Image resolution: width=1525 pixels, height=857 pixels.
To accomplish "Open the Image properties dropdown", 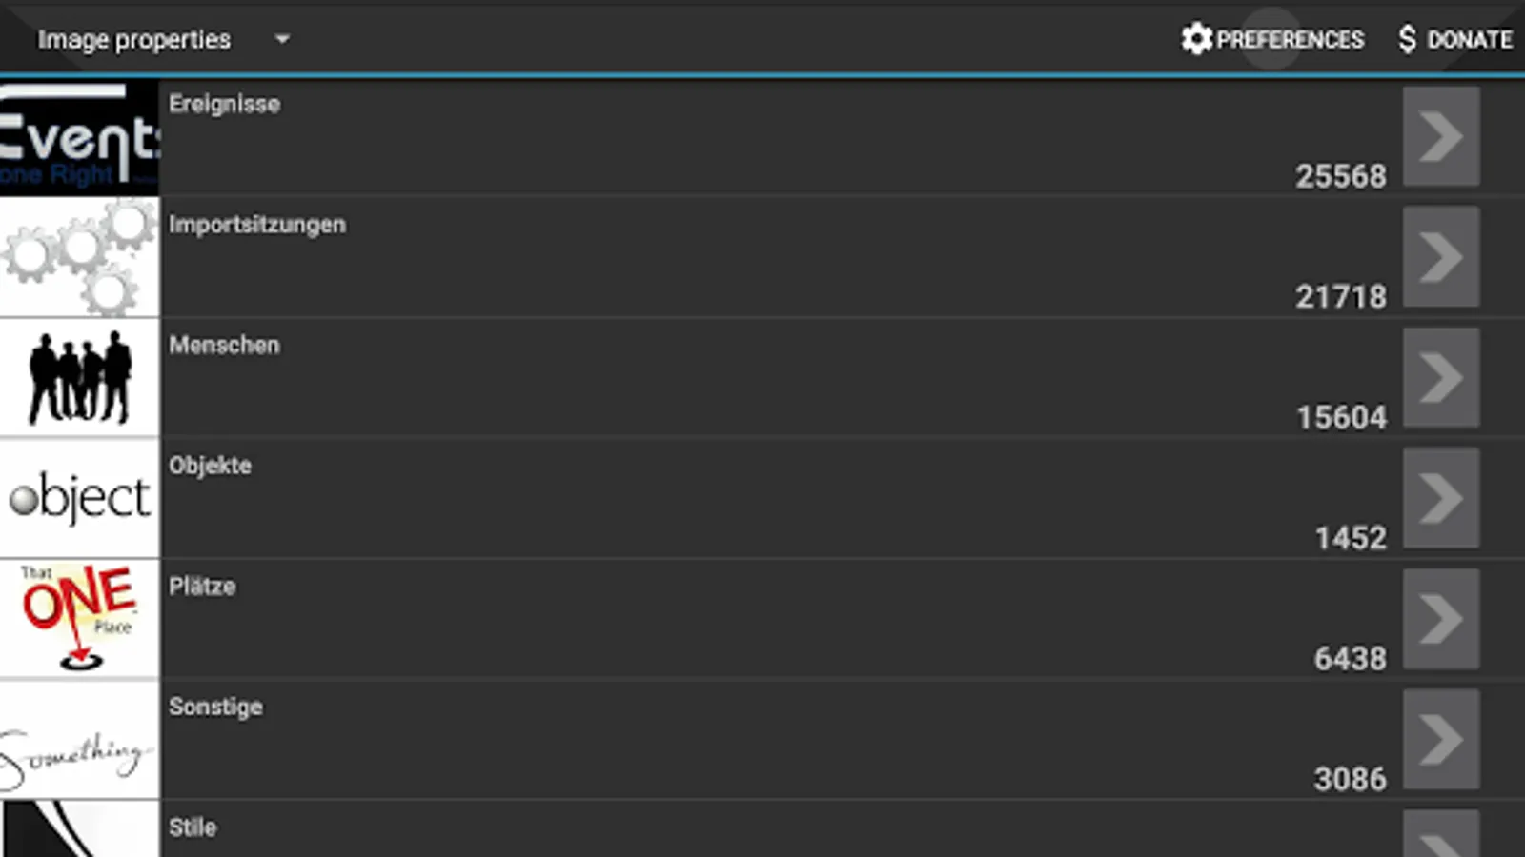I will tap(282, 40).
